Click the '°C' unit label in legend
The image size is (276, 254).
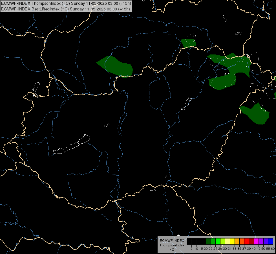(x=172, y=249)
